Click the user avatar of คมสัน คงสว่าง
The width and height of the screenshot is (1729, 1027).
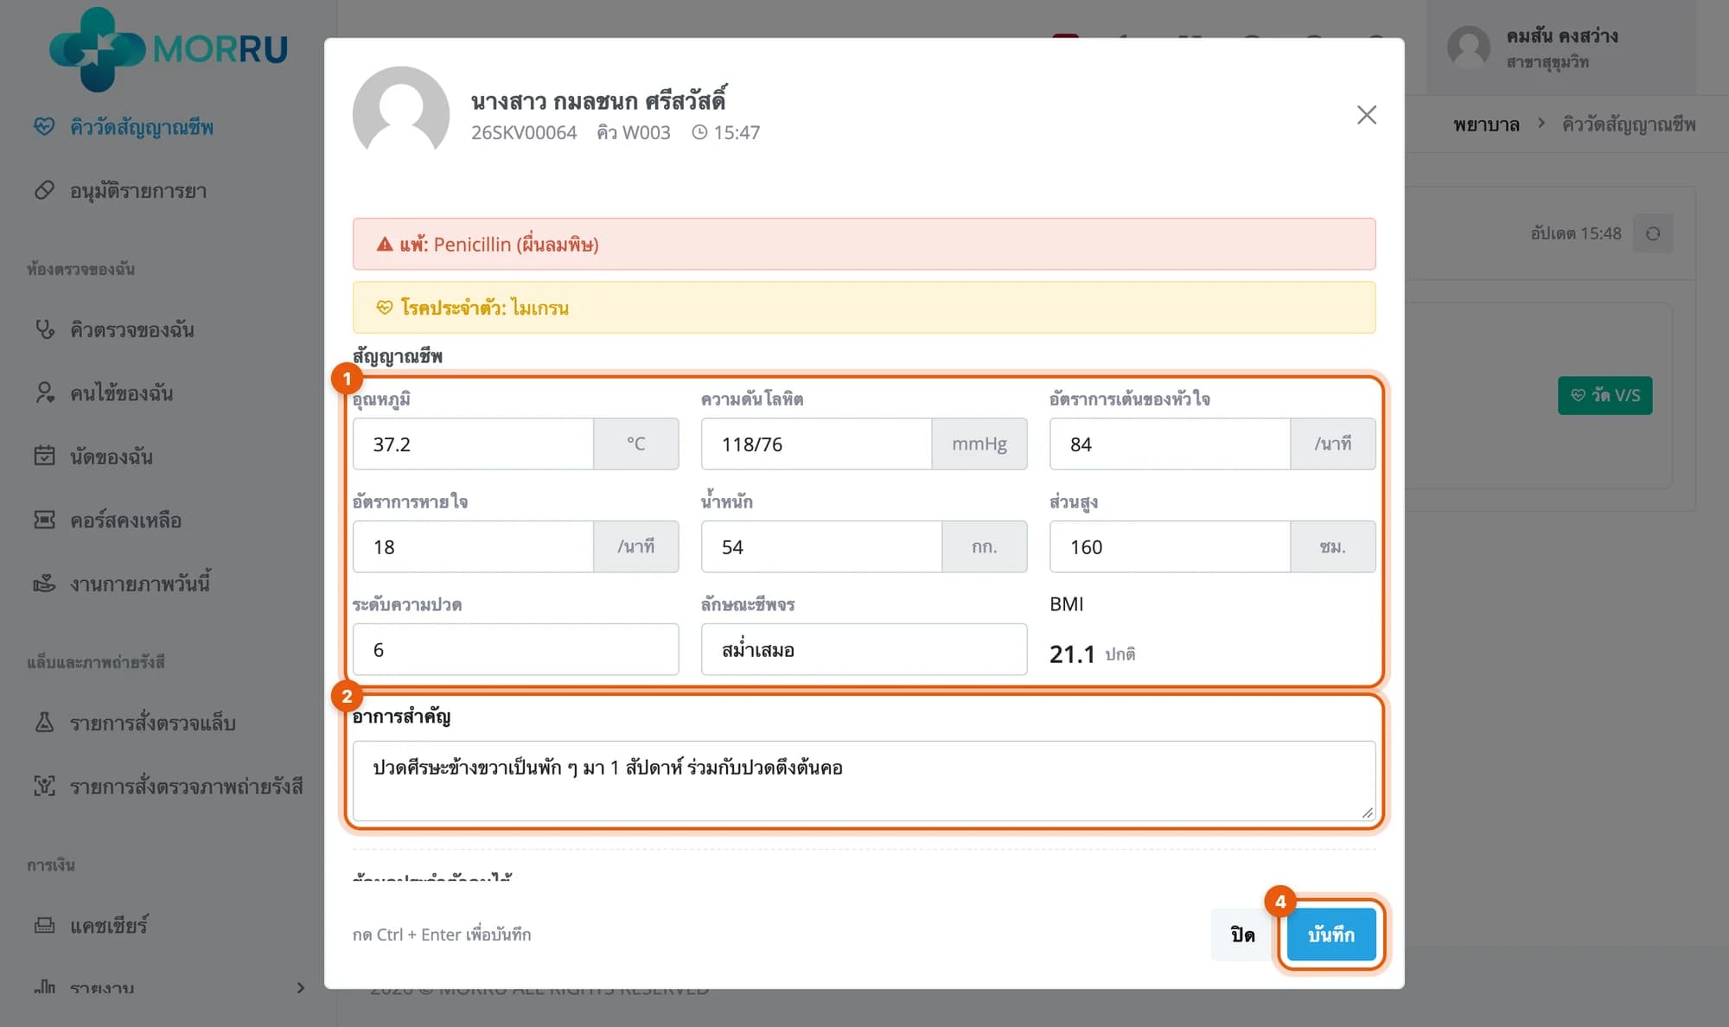(x=1469, y=47)
